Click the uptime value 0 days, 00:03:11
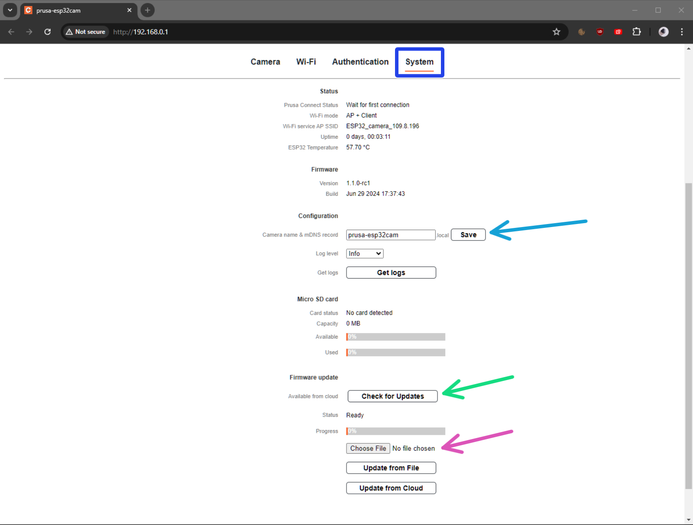Image resolution: width=693 pixels, height=525 pixels. [368, 137]
